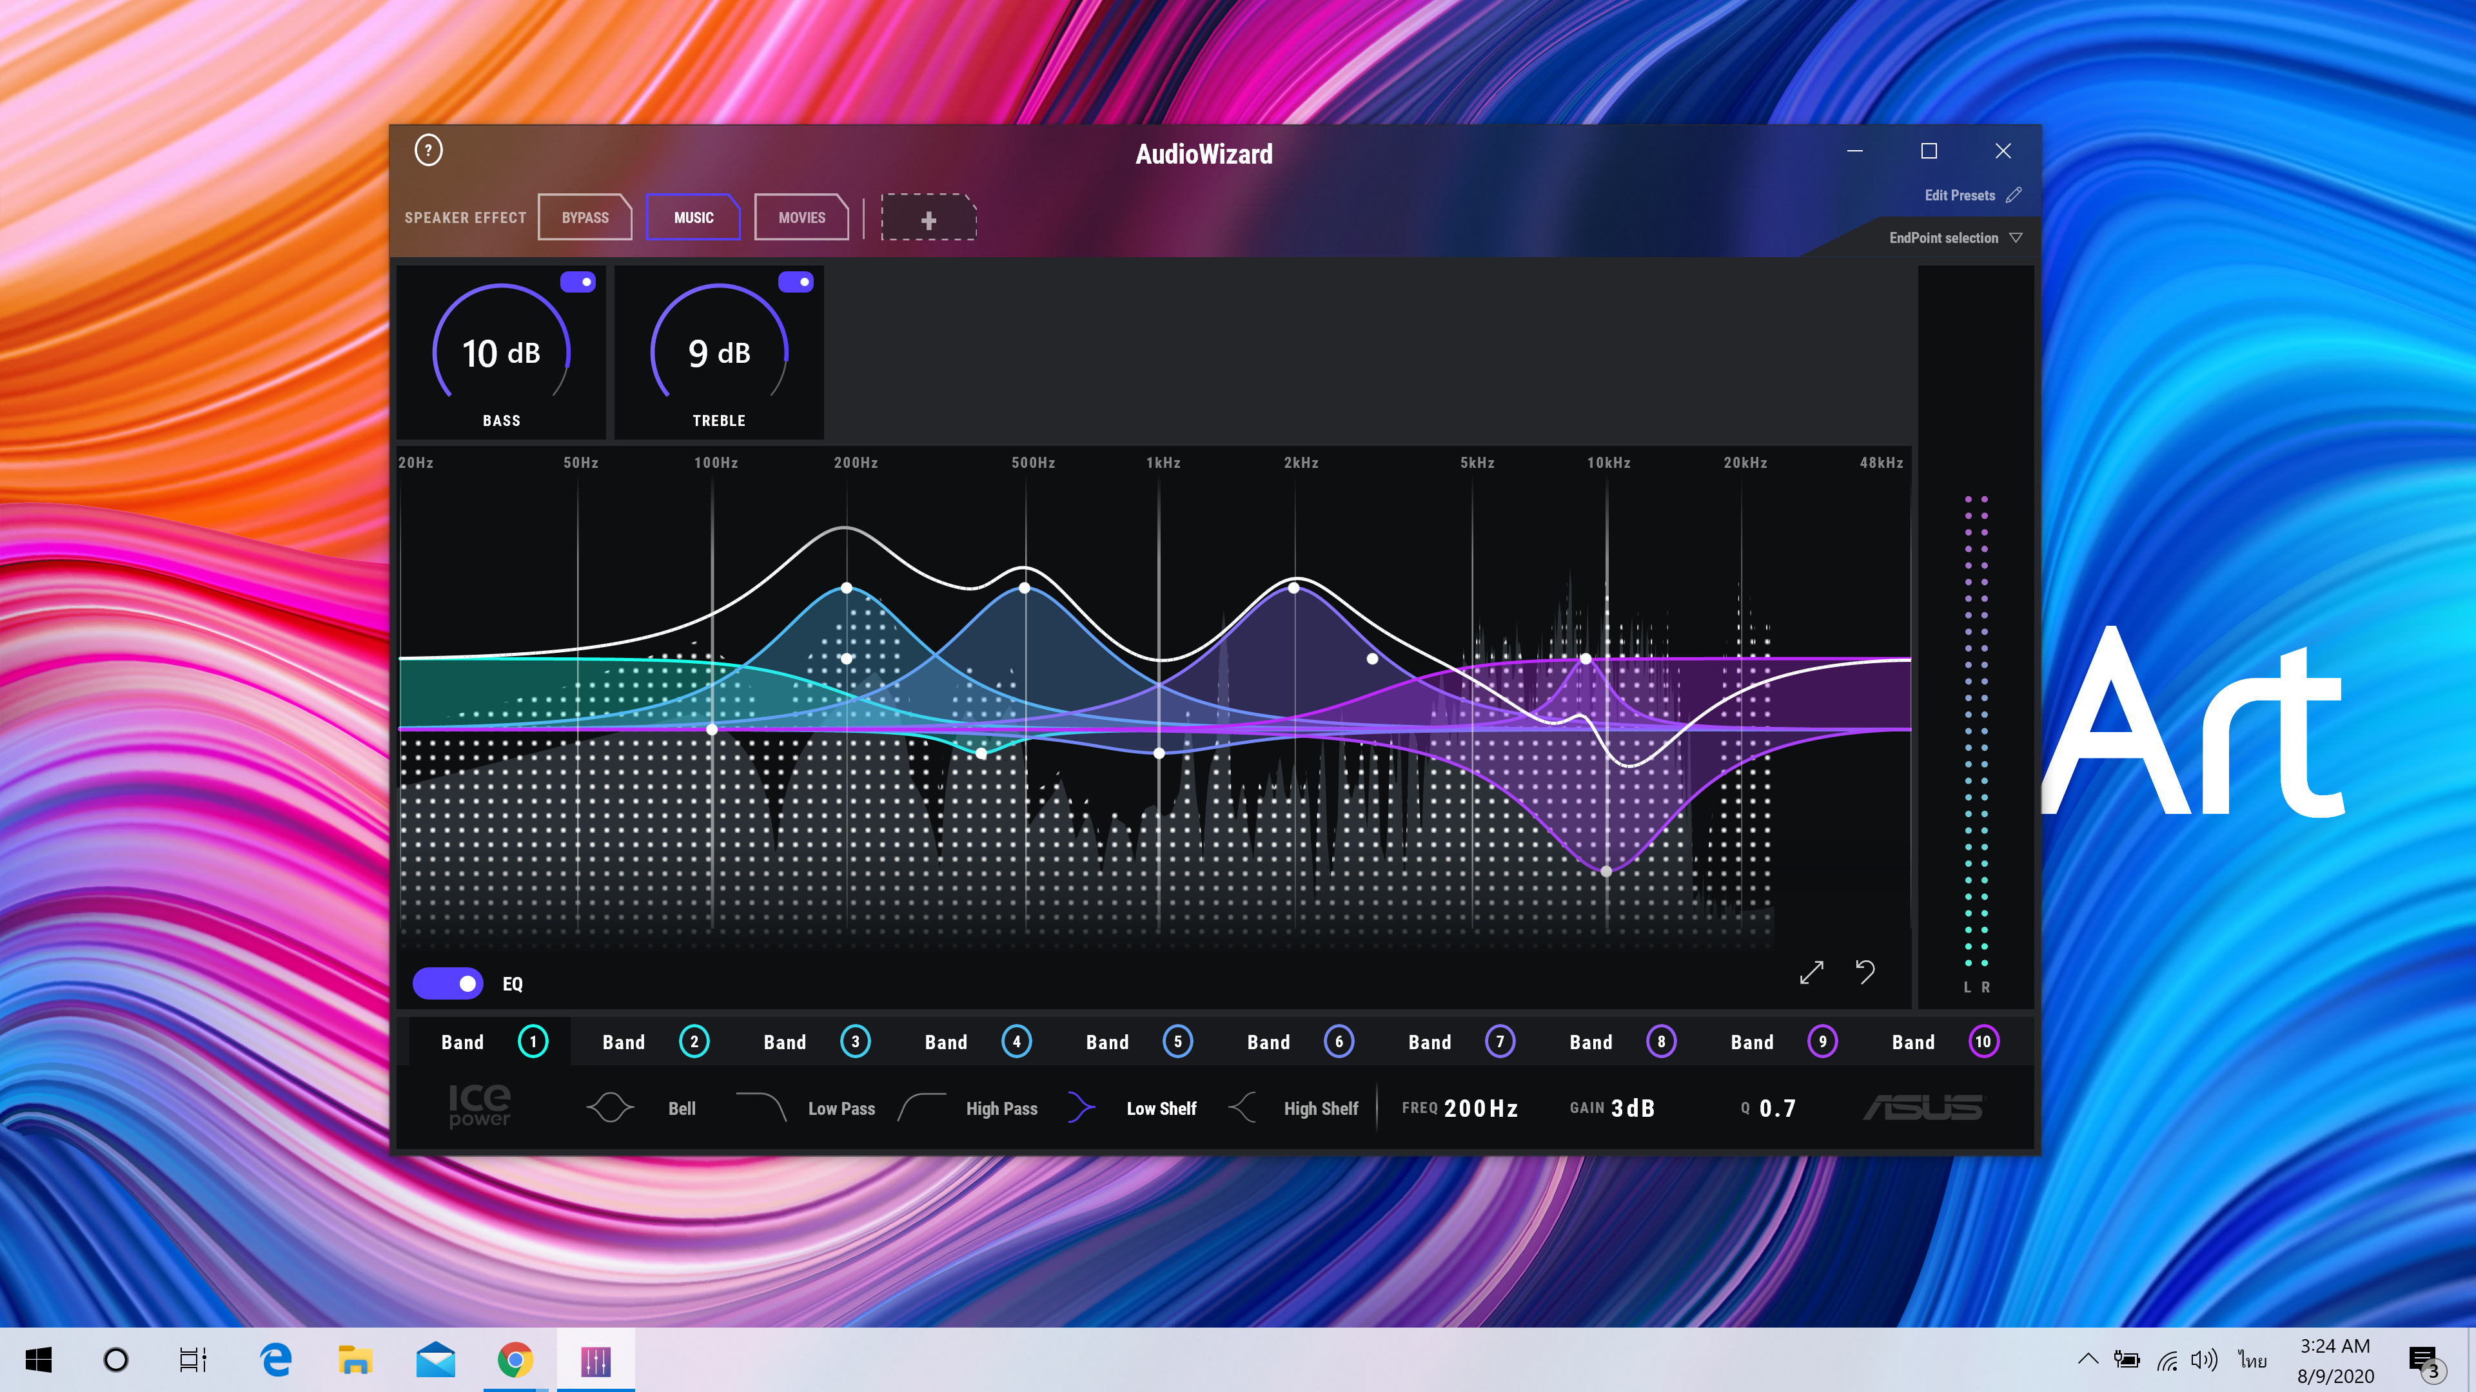Image resolution: width=2476 pixels, height=1392 pixels.
Task: Open Task View in the taskbar
Action: (x=193, y=1359)
